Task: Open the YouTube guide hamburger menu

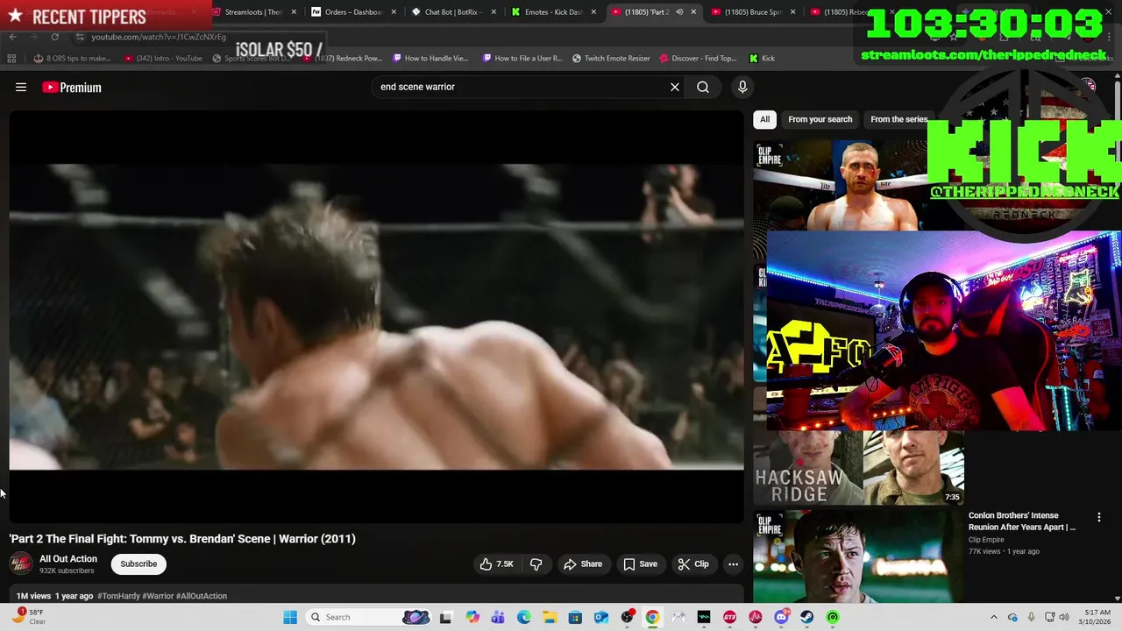Action: point(21,87)
